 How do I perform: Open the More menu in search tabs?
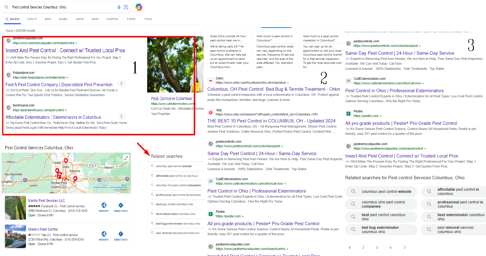[131, 19]
